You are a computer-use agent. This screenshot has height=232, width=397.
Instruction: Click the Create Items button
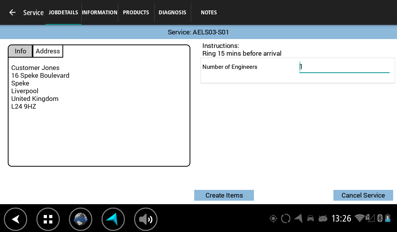coord(224,195)
